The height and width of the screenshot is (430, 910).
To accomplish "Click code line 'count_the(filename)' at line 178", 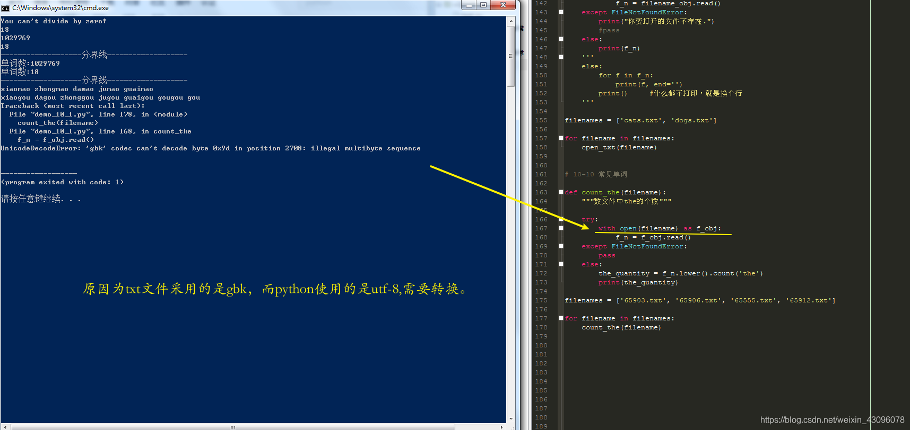I will [621, 327].
